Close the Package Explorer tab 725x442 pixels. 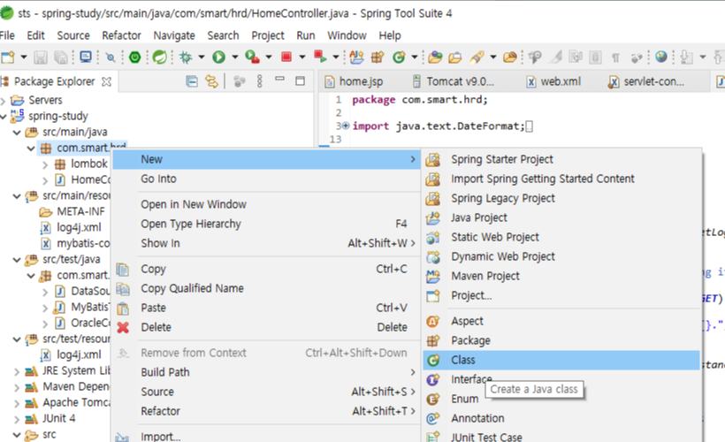(106, 82)
